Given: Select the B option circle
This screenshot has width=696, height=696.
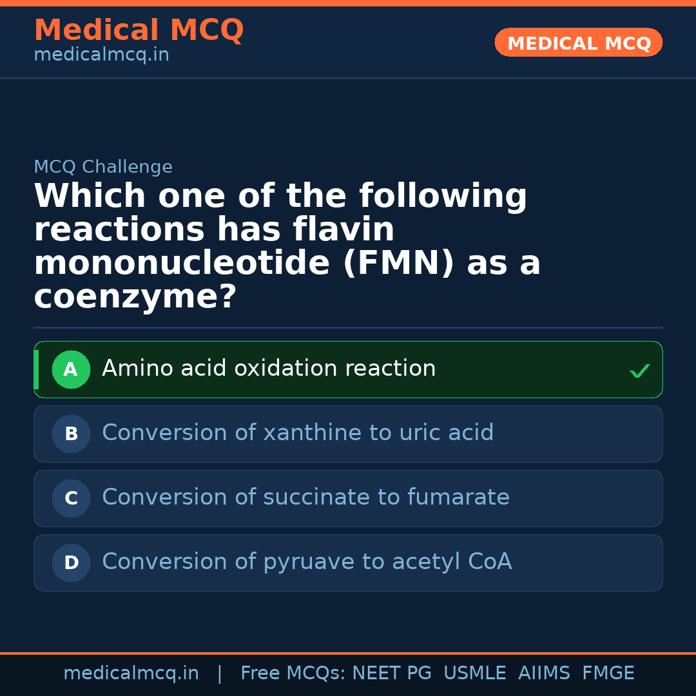Looking at the screenshot, I should coord(71,434).
